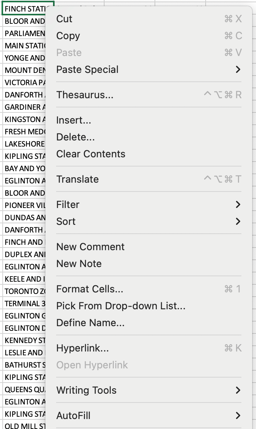Screen dimensions: 256x429
Task: Add a New Note to the cell
Action: 79,264
